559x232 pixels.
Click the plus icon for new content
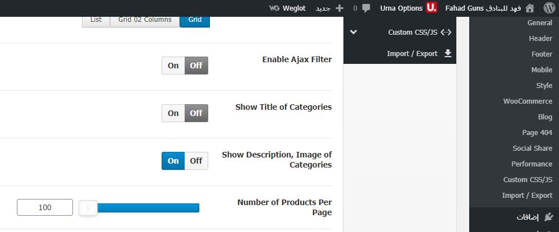pyautogui.click(x=340, y=8)
